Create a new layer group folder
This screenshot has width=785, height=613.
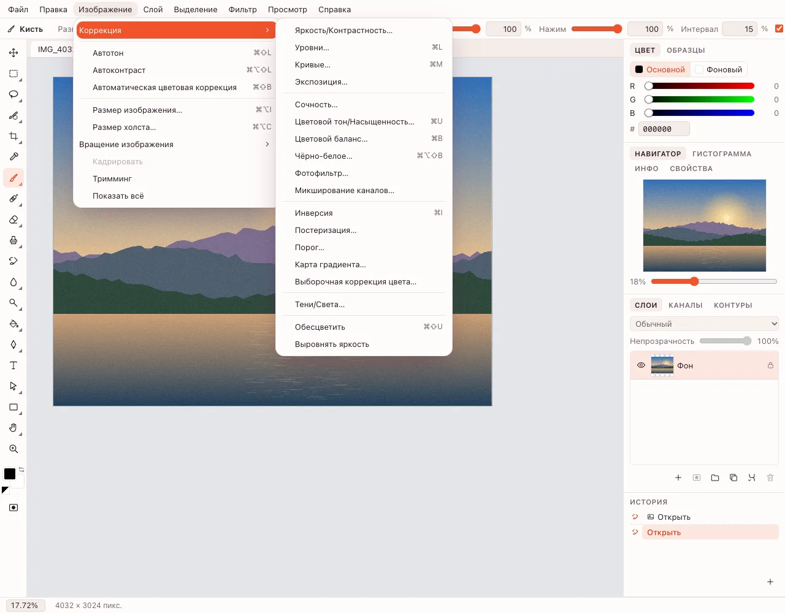coord(715,478)
